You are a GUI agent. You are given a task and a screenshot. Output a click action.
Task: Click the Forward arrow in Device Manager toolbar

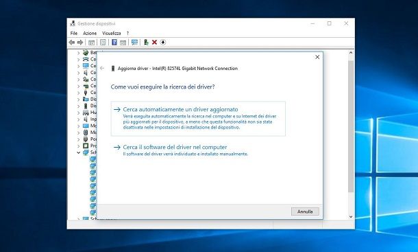pyautogui.click(x=80, y=42)
